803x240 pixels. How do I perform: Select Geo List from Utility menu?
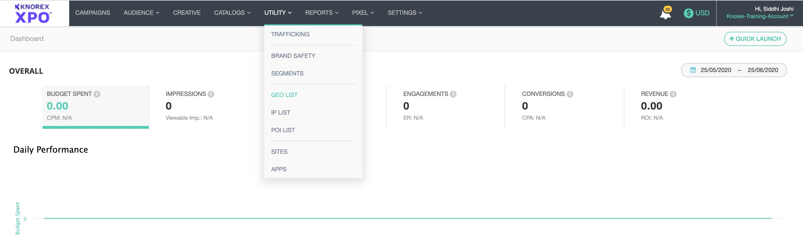click(284, 95)
